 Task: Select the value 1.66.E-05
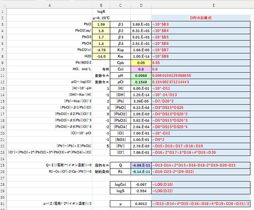click(141, 50)
